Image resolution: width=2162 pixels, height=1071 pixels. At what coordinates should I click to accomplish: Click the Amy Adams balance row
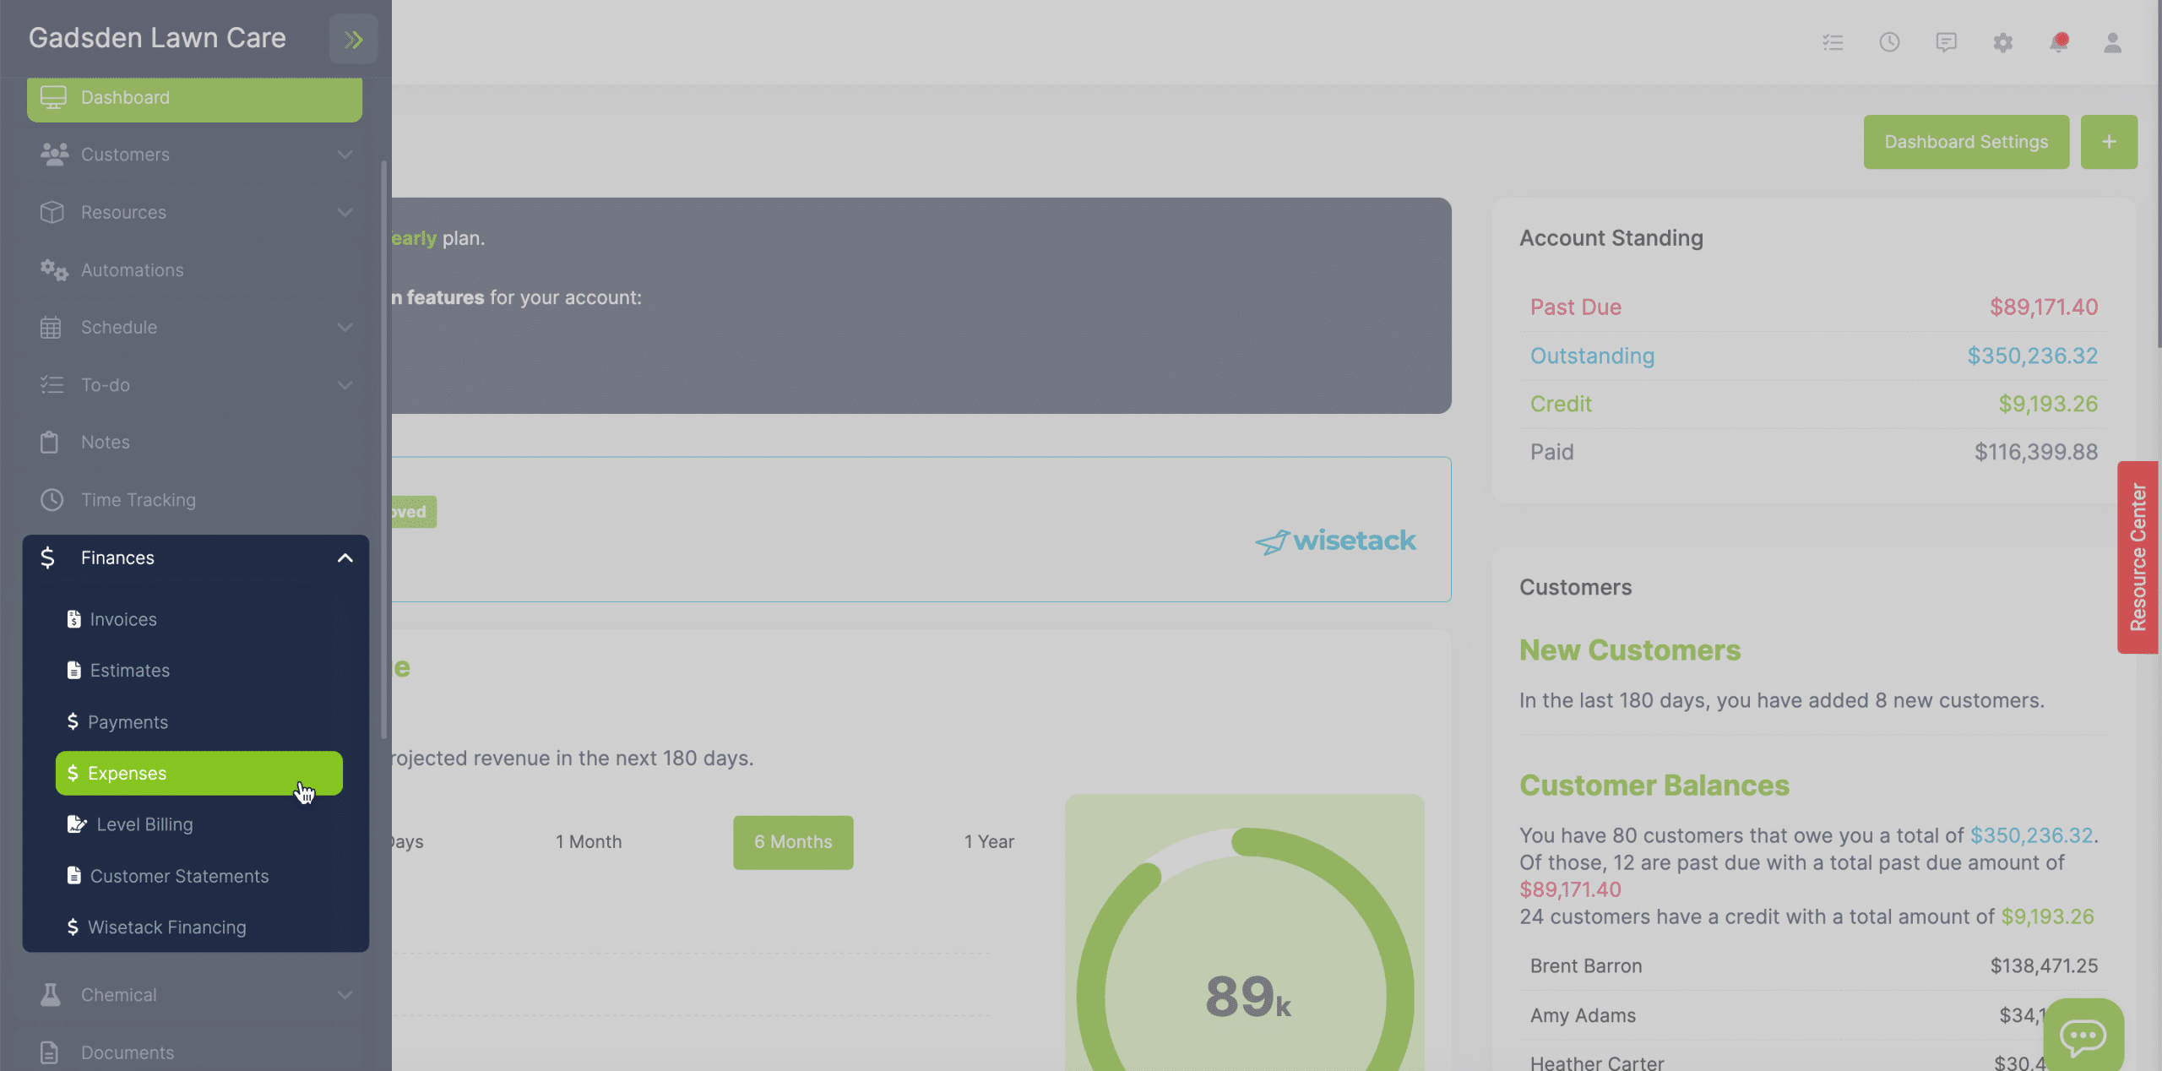tap(1813, 1015)
